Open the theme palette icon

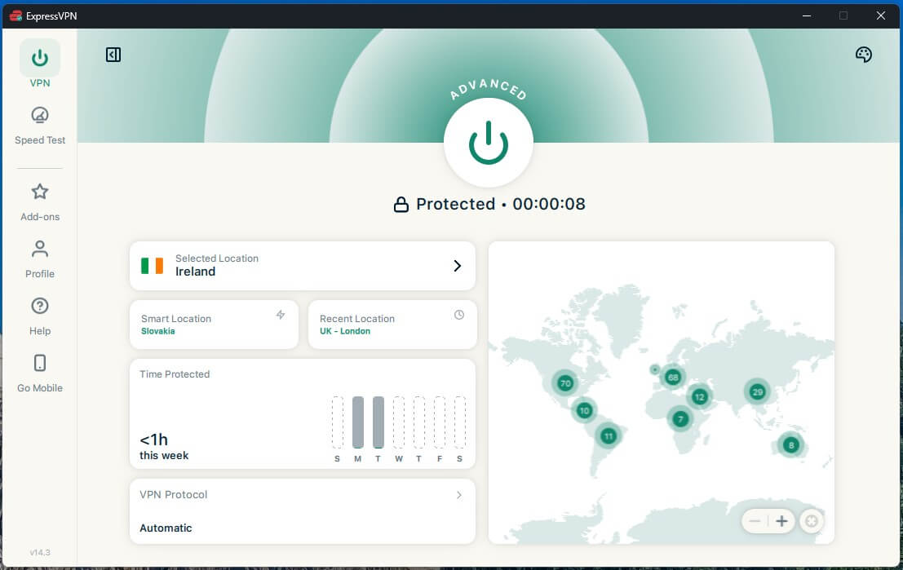pos(863,55)
